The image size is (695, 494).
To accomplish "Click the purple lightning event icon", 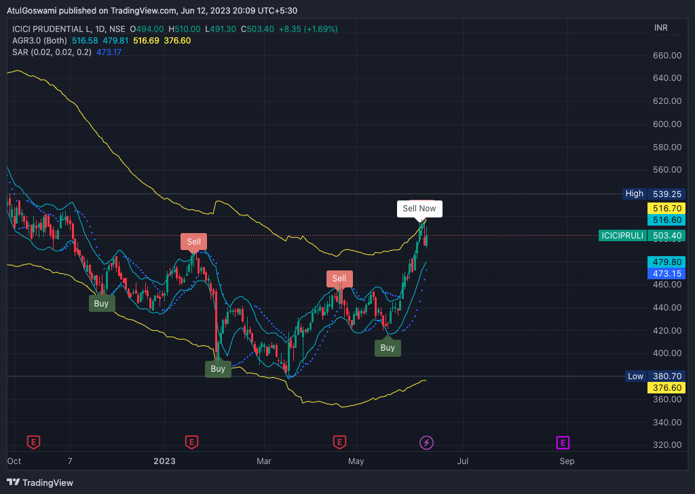I will tap(426, 442).
